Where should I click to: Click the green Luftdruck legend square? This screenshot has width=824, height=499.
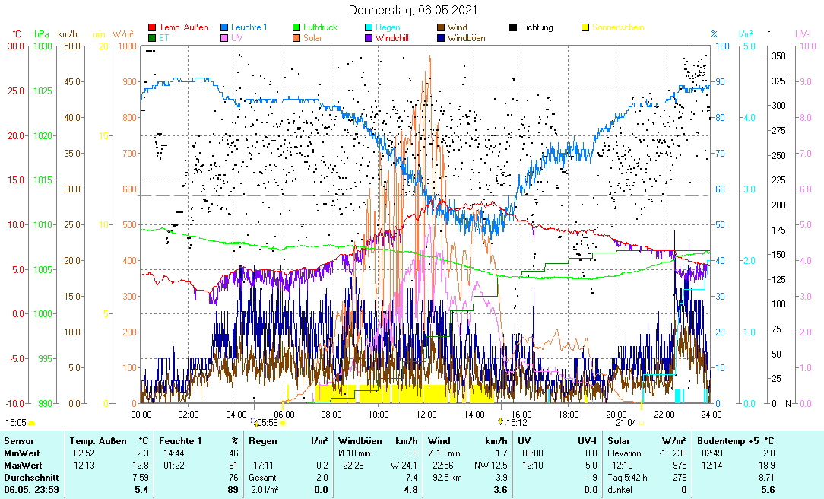297,27
